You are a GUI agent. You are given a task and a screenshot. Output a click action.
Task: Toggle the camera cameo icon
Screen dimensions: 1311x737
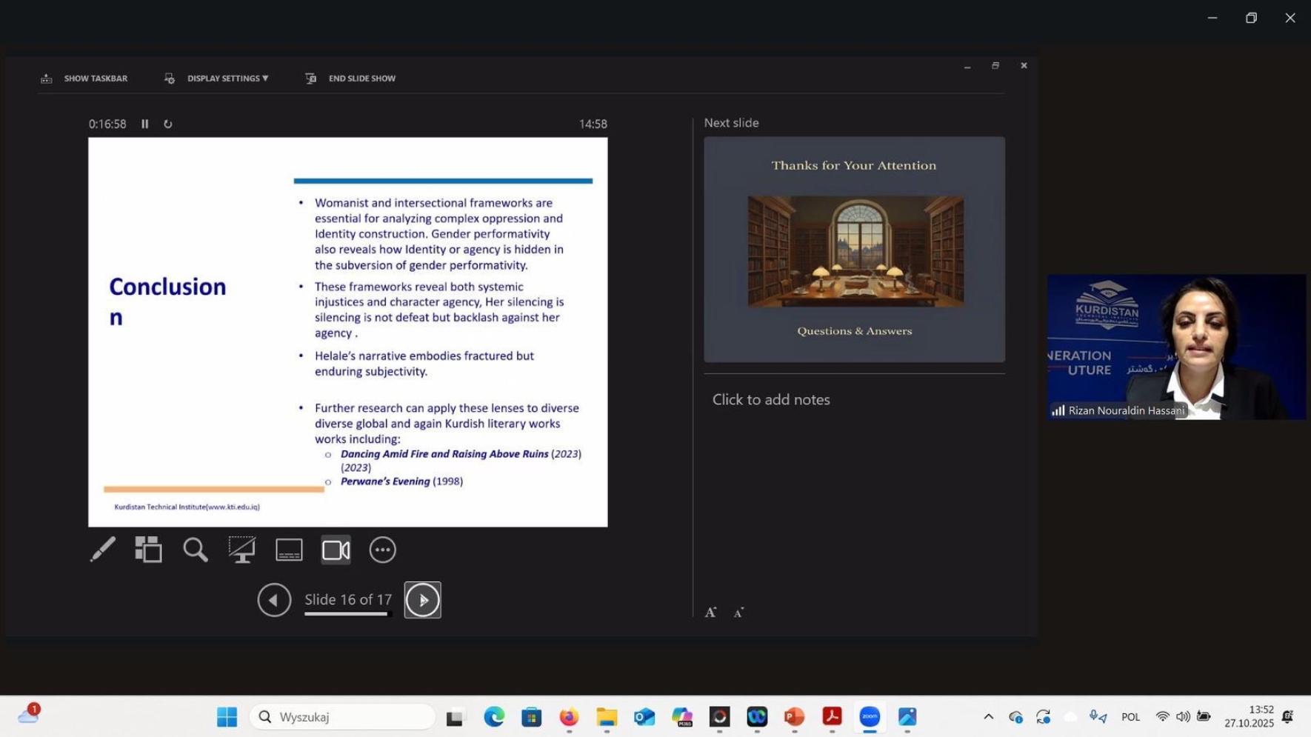(336, 550)
